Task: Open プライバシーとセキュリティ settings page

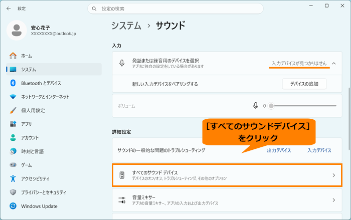Action: 54,192
